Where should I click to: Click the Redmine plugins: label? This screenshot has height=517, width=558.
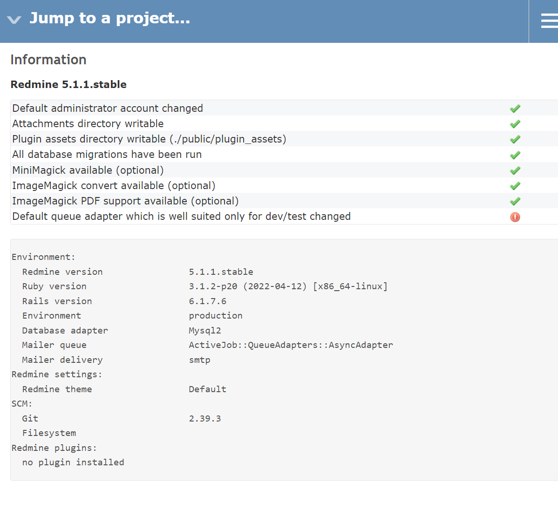(54, 448)
